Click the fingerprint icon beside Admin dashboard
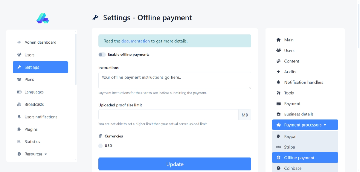This screenshot has height=172, width=360. (19, 42)
